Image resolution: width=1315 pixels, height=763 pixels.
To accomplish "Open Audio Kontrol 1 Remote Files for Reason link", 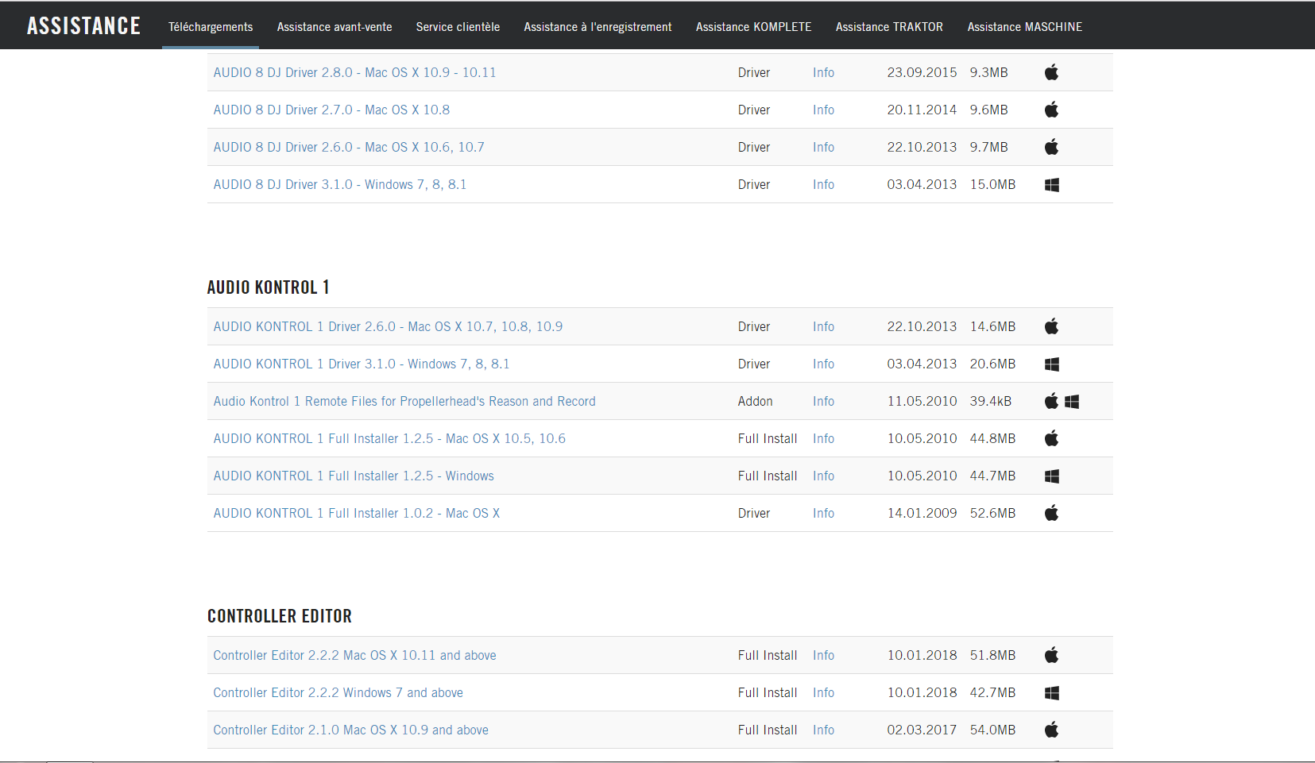I will (x=404, y=401).
